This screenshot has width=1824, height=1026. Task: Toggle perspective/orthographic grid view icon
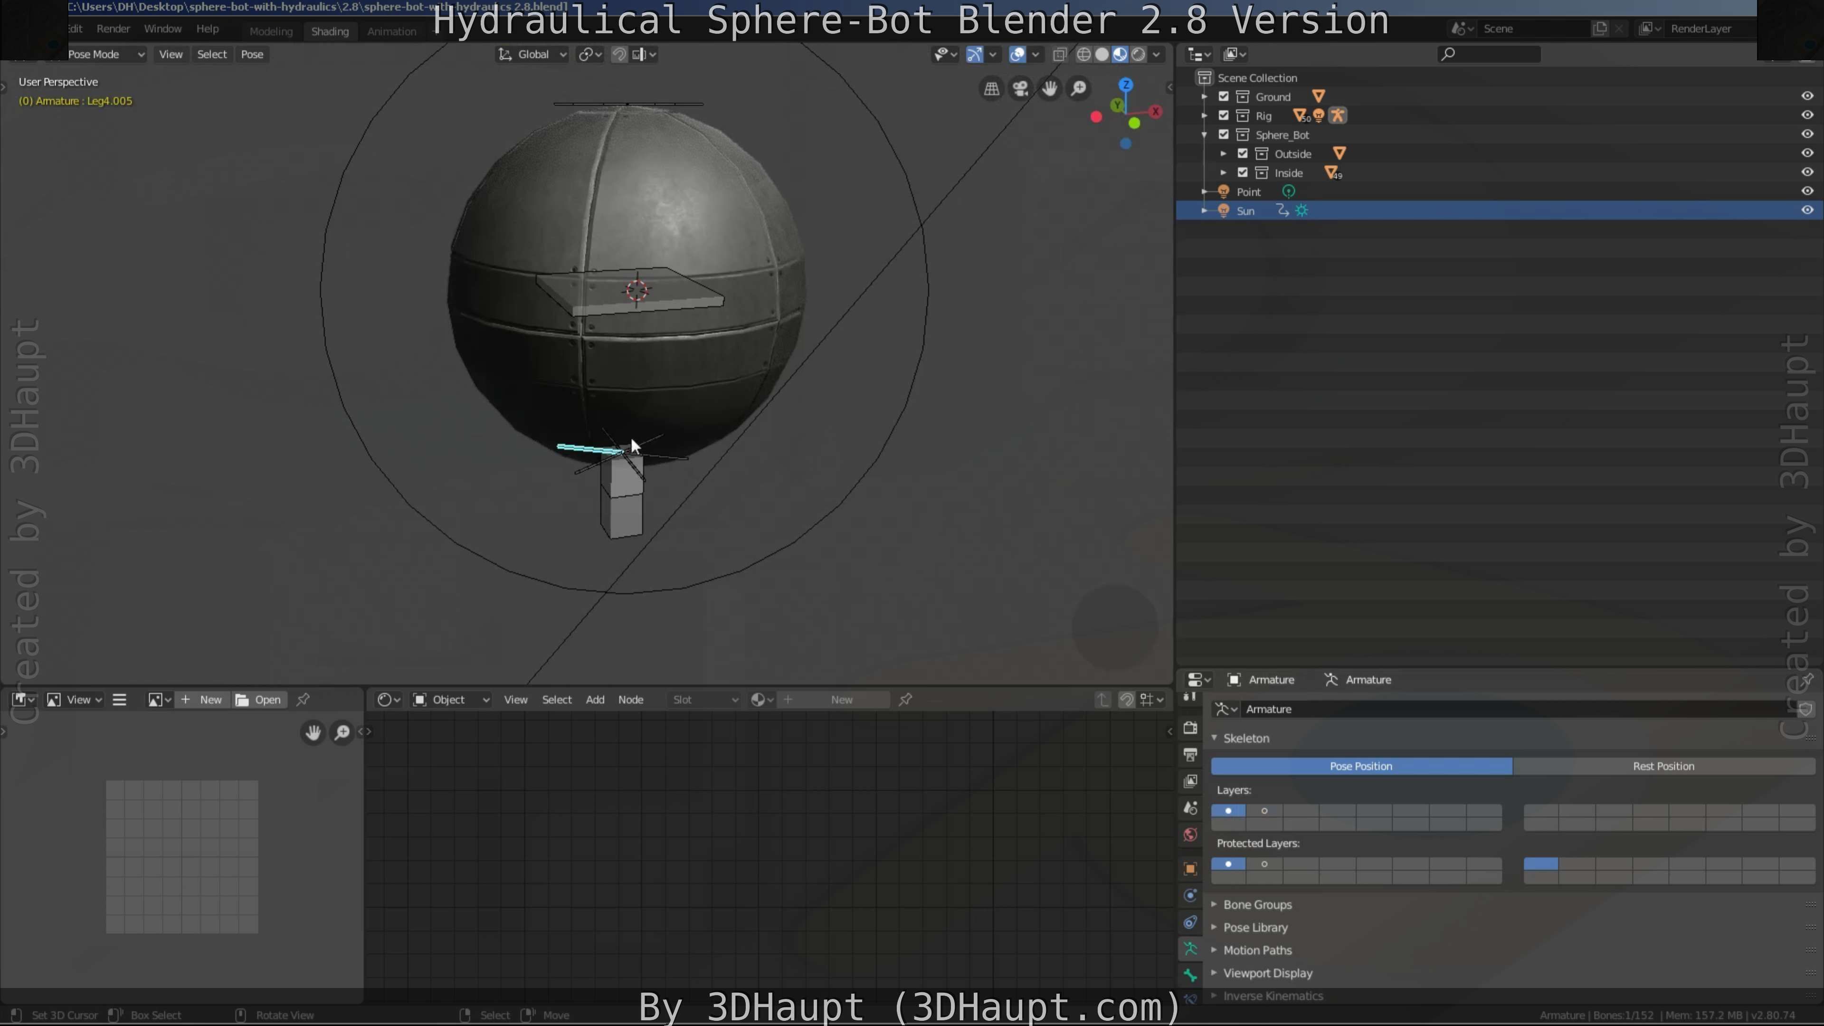(x=991, y=88)
